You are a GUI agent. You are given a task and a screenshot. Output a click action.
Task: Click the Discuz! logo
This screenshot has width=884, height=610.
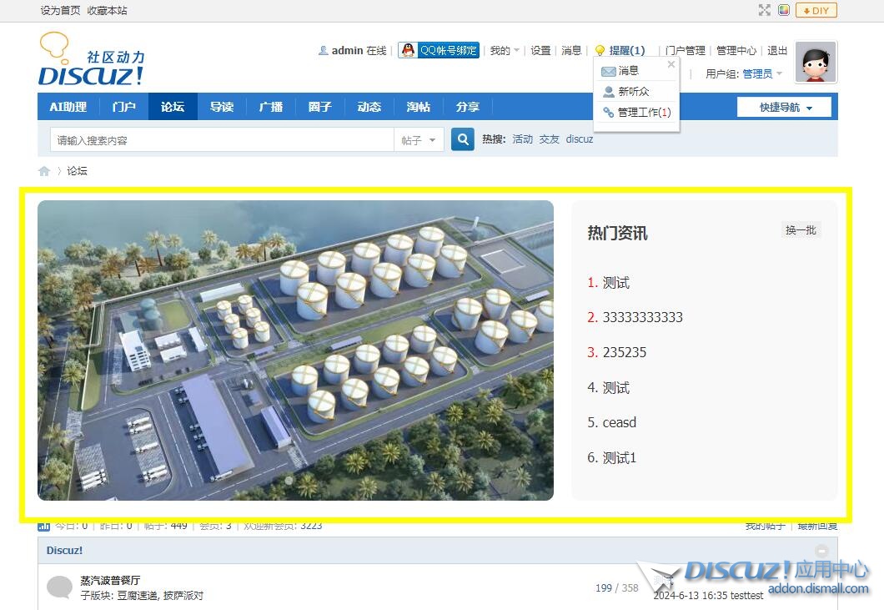pos(92,59)
